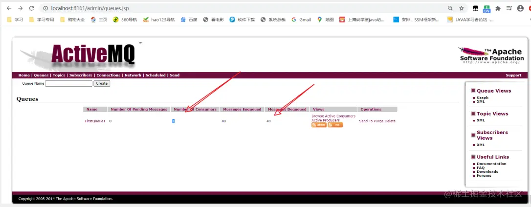The height and width of the screenshot is (207, 531).
Task: Open the 上海尚学堂java培 bookmark
Action: click(362, 19)
